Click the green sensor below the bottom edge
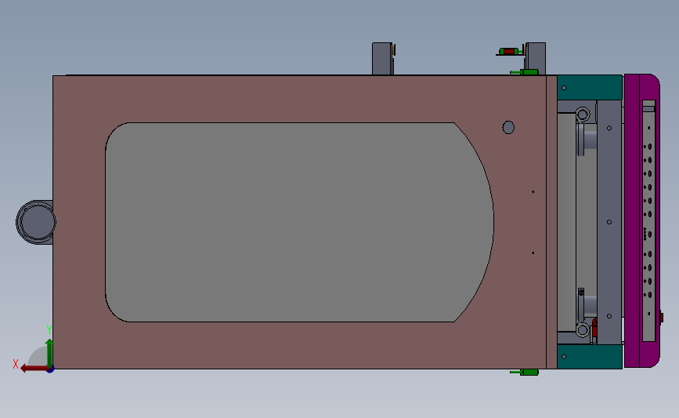 (x=525, y=372)
